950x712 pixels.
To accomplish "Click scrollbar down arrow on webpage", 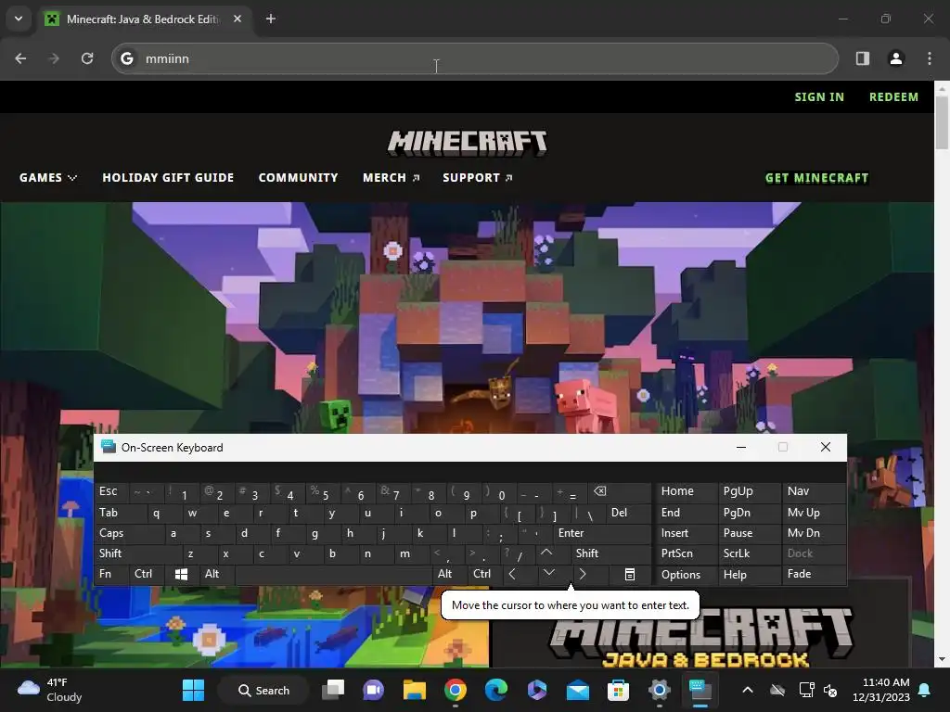I will pyautogui.click(x=943, y=659).
